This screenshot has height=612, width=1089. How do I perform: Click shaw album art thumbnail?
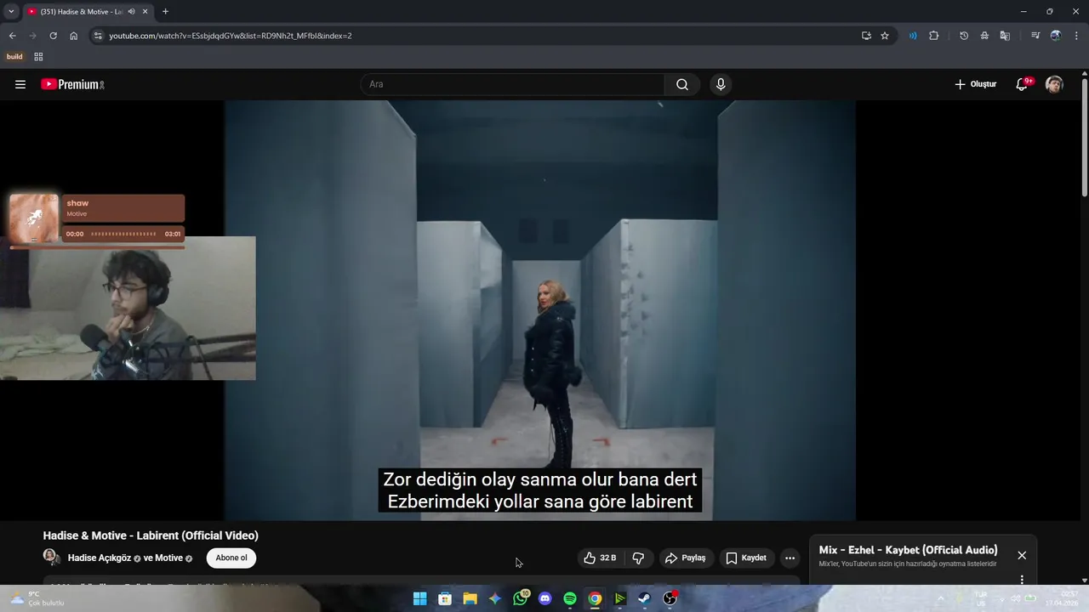pos(34,218)
